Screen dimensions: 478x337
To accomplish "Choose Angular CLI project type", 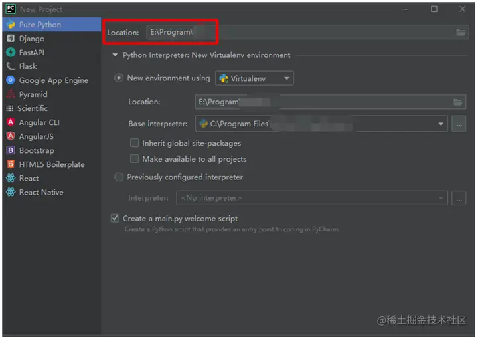I will (52, 122).
